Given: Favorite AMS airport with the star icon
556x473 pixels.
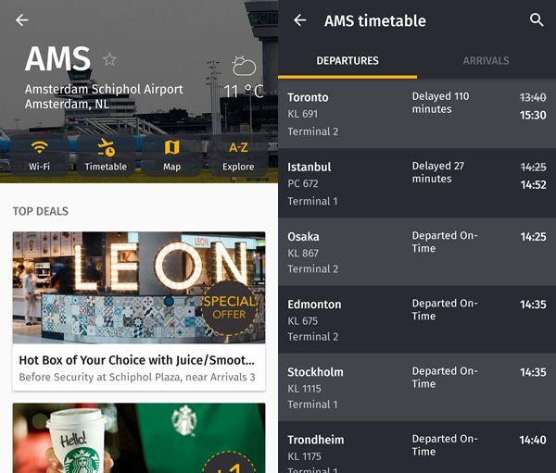Looking at the screenshot, I should [x=109, y=59].
